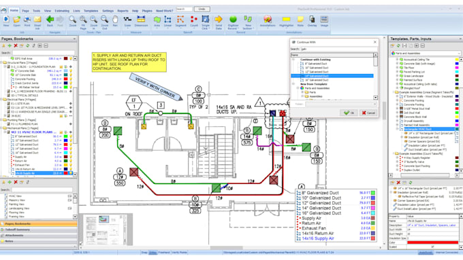Open the Templates menu
The image size is (463, 260).
click(x=91, y=11)
